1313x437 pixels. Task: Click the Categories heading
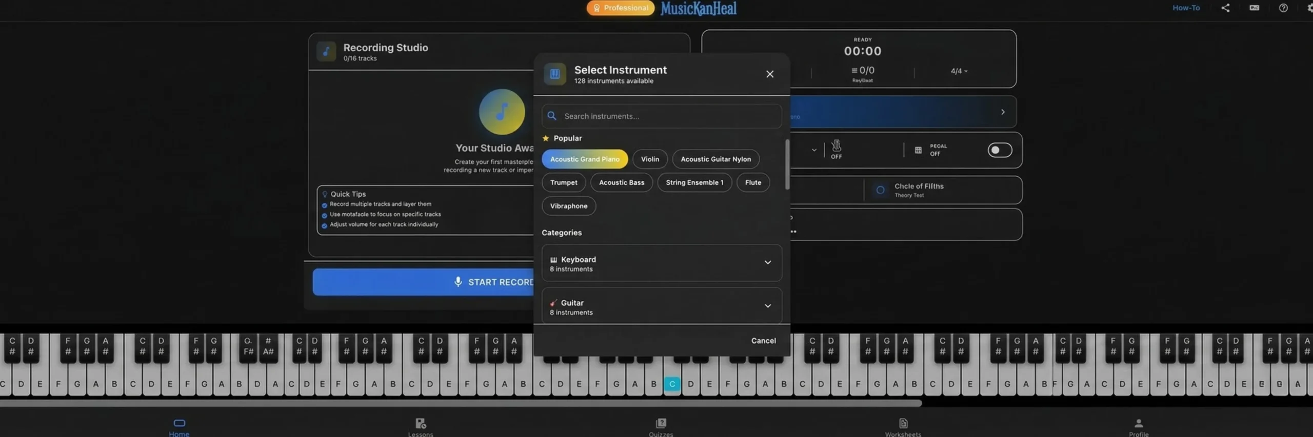click(x=562, y=233)
